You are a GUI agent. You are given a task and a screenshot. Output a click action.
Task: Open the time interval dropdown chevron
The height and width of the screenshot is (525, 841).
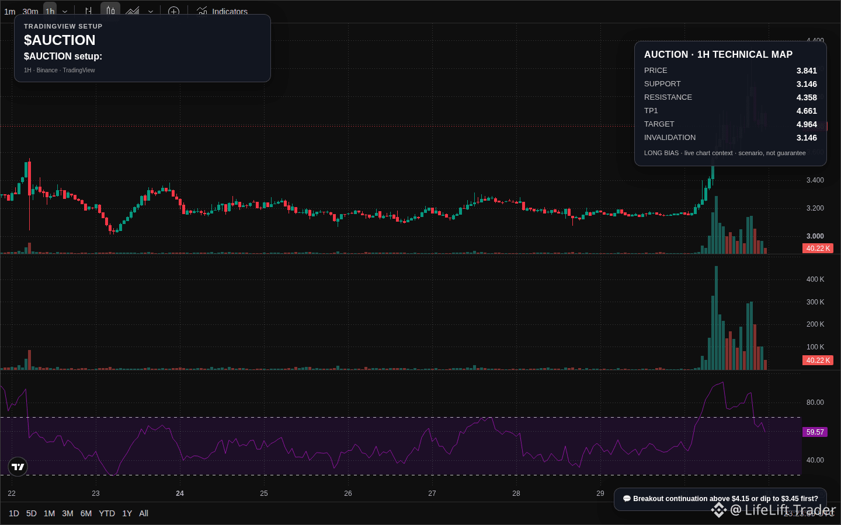tap(65, 12)
